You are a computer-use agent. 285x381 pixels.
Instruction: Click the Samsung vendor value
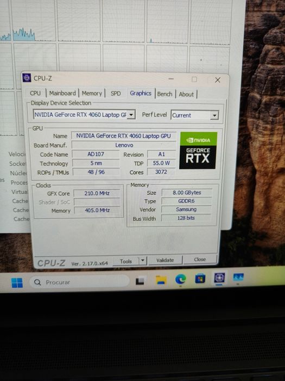point(186,209)
